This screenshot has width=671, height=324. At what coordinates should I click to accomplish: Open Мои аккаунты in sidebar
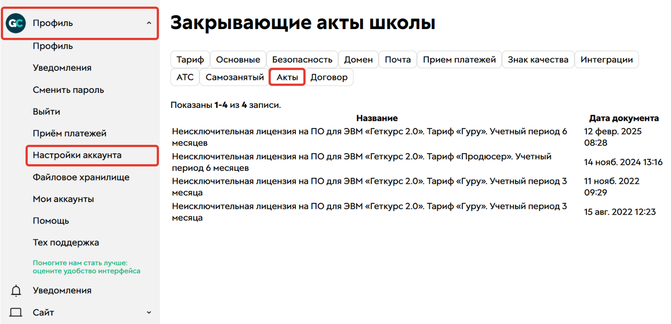coord(63,199)
